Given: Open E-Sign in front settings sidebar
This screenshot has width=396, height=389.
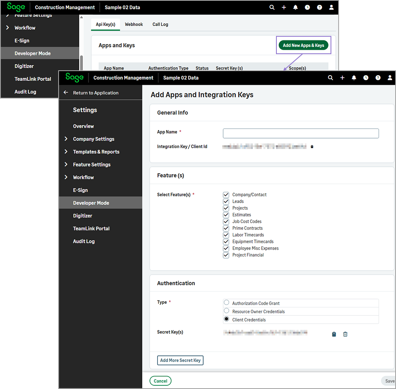Looking at the screenshot, I should 80,190.
